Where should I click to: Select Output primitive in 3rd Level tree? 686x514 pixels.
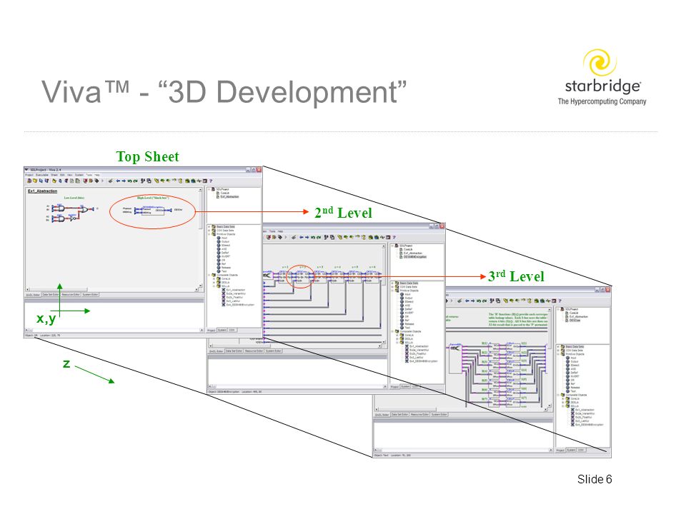pos(572,361)
